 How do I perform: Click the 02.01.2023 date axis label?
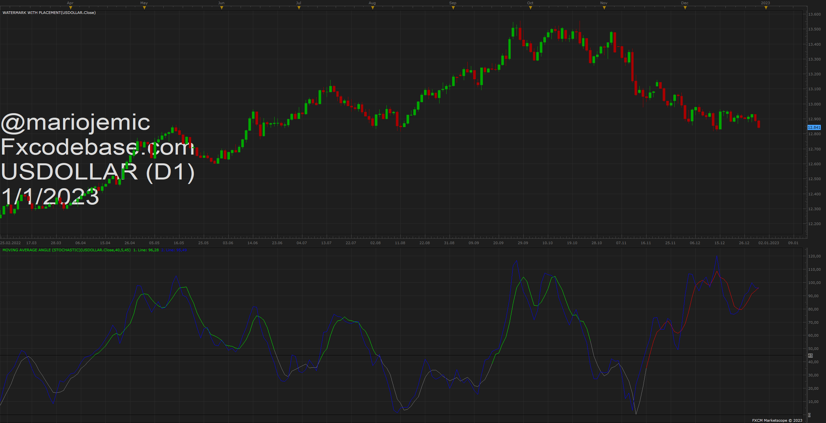pos(769,243)
